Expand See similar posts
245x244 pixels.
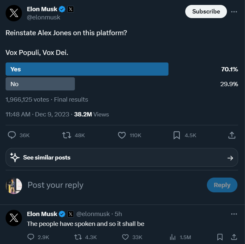click(122, 158)
